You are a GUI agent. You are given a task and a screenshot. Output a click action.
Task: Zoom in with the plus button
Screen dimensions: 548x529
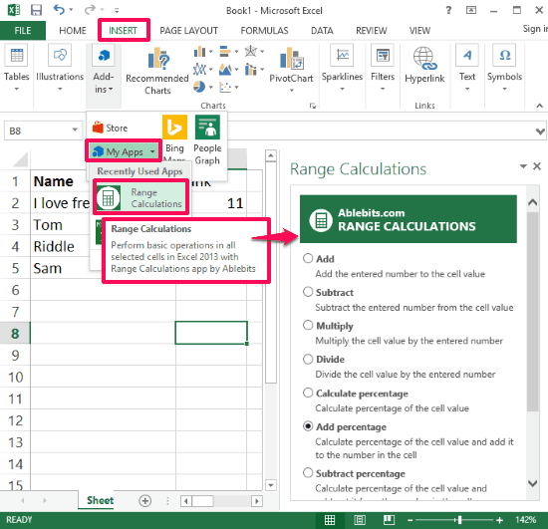tap(499, 520)
